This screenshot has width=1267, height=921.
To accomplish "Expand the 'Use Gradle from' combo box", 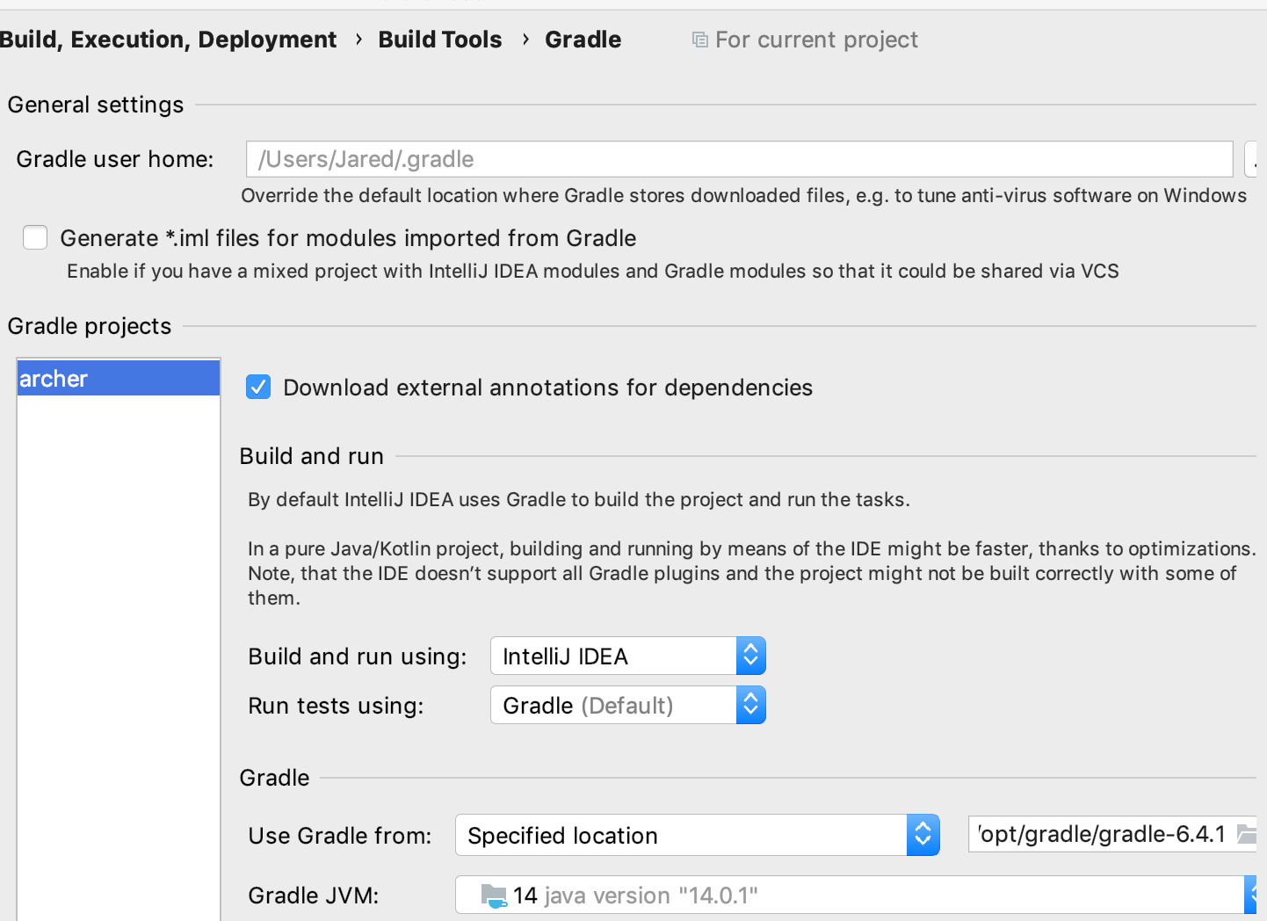I will coord(697,835).
